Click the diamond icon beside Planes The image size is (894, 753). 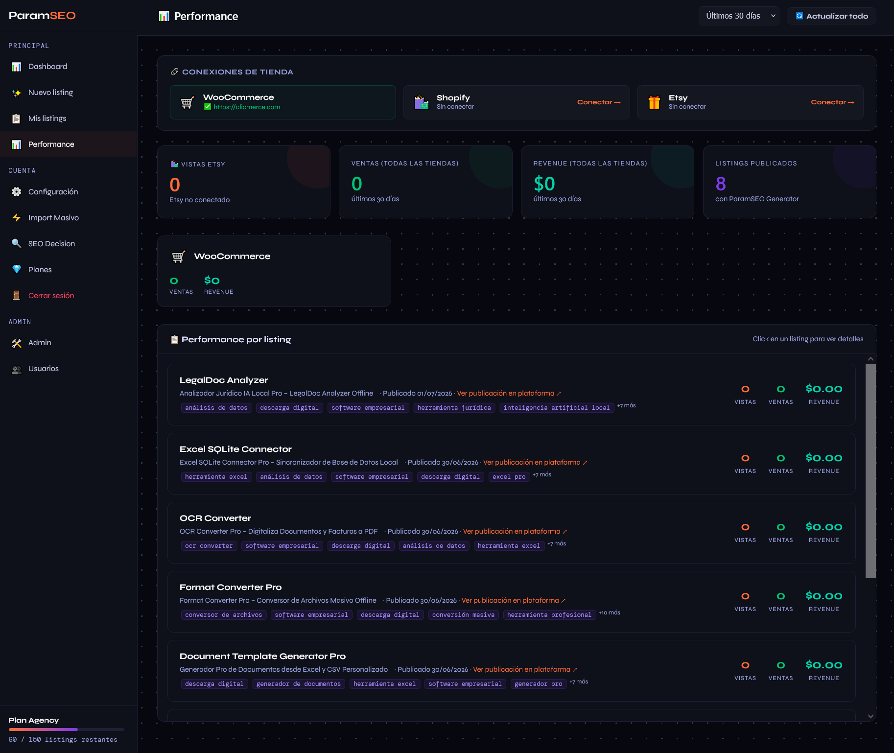point(17,270)
